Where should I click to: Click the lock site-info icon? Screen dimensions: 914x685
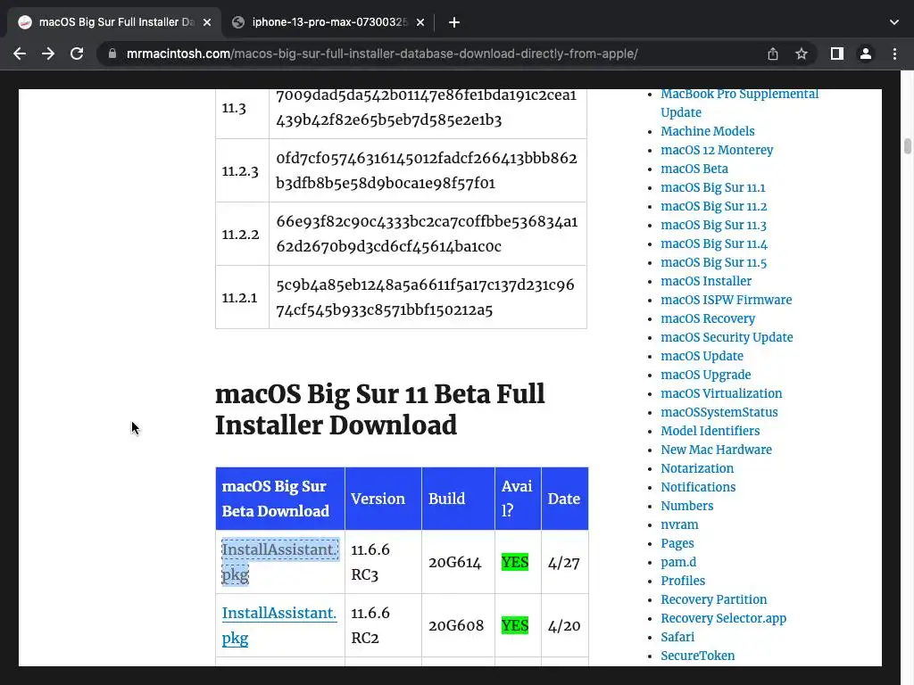click(x=112, y=54)
